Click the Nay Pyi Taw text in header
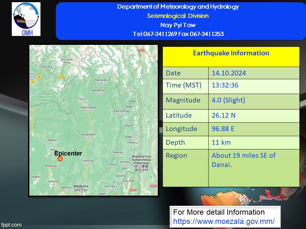 178,25
